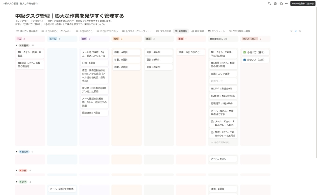
Task: Click the search icon in the top bar
Action: (x=269, y=4)
